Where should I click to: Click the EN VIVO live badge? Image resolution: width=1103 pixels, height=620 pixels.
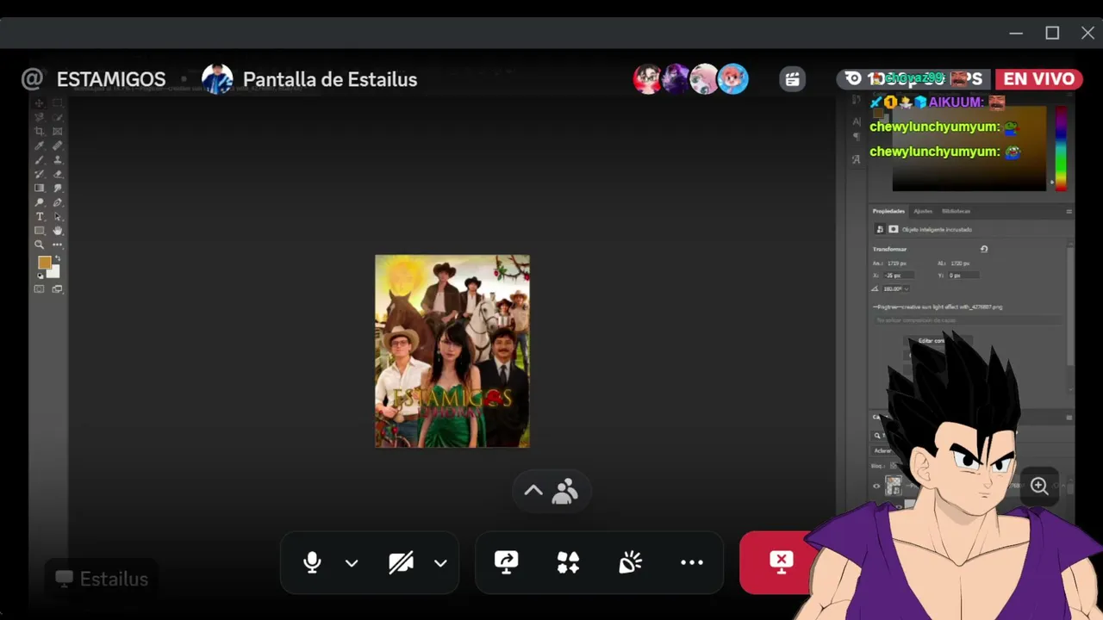click(x=1038, y=79)
